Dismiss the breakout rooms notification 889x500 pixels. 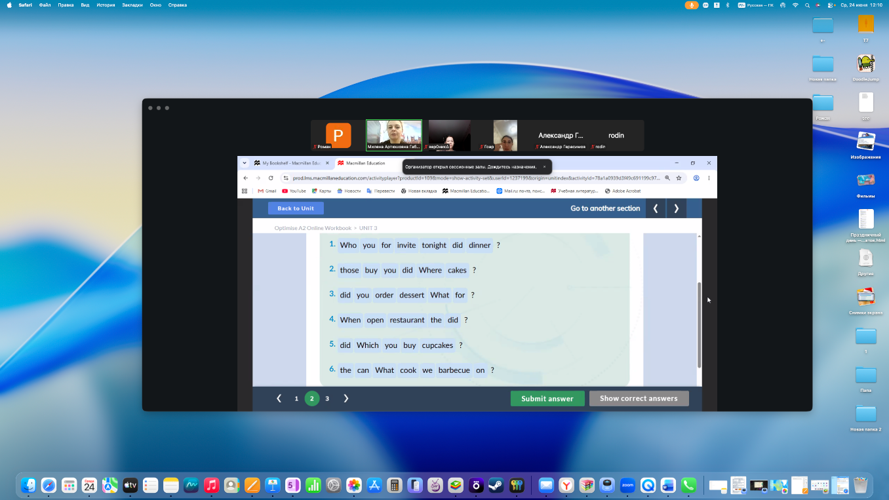[544, 166]
